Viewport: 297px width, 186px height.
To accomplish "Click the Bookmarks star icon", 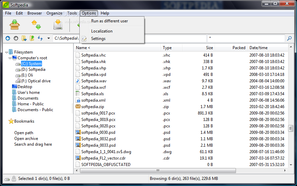I will pyautogui.click(x=11, y=121).
